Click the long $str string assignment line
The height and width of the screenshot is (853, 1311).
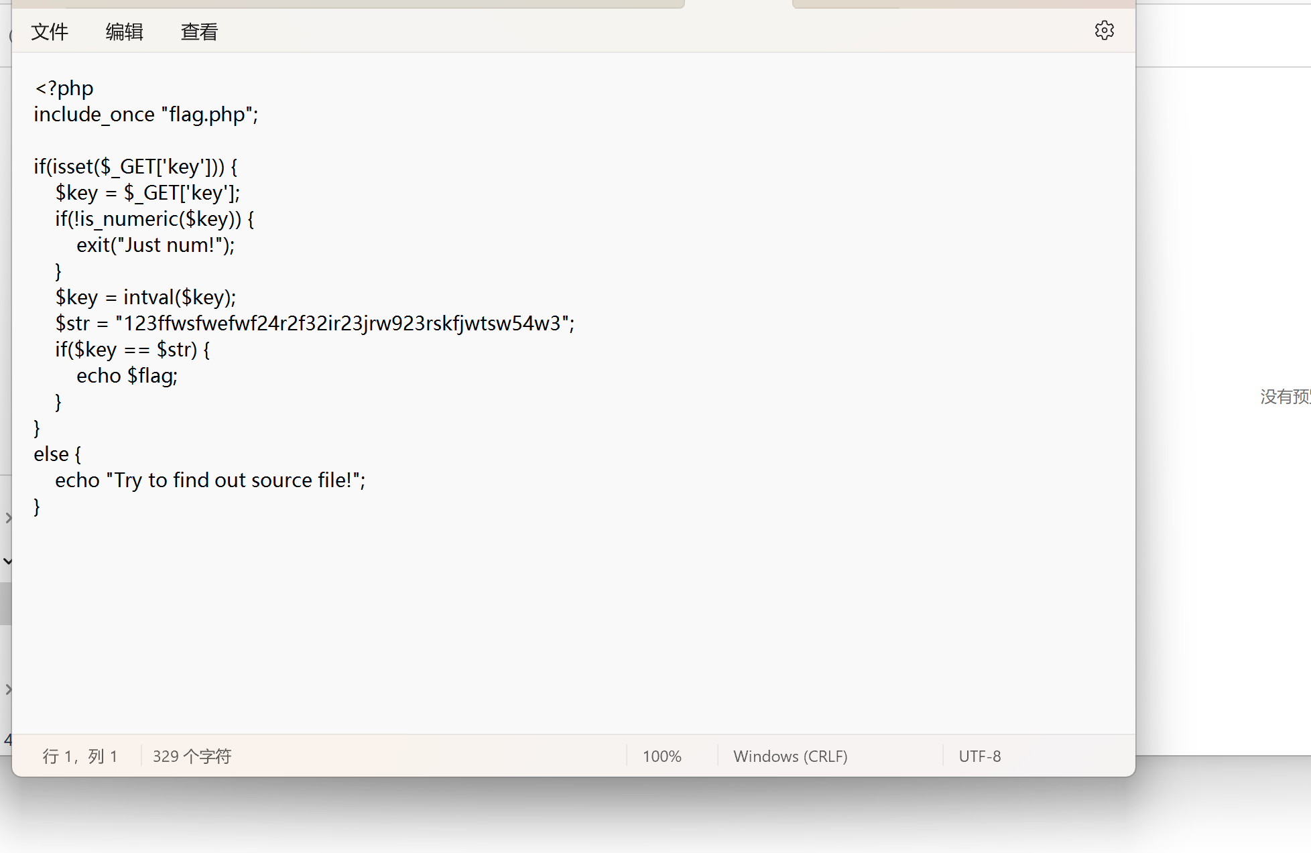point(314,324)
